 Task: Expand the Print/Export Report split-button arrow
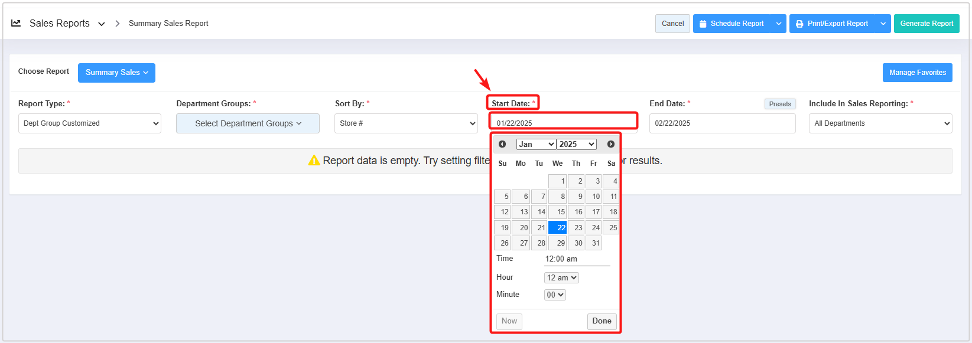click(x=883, y=24)
